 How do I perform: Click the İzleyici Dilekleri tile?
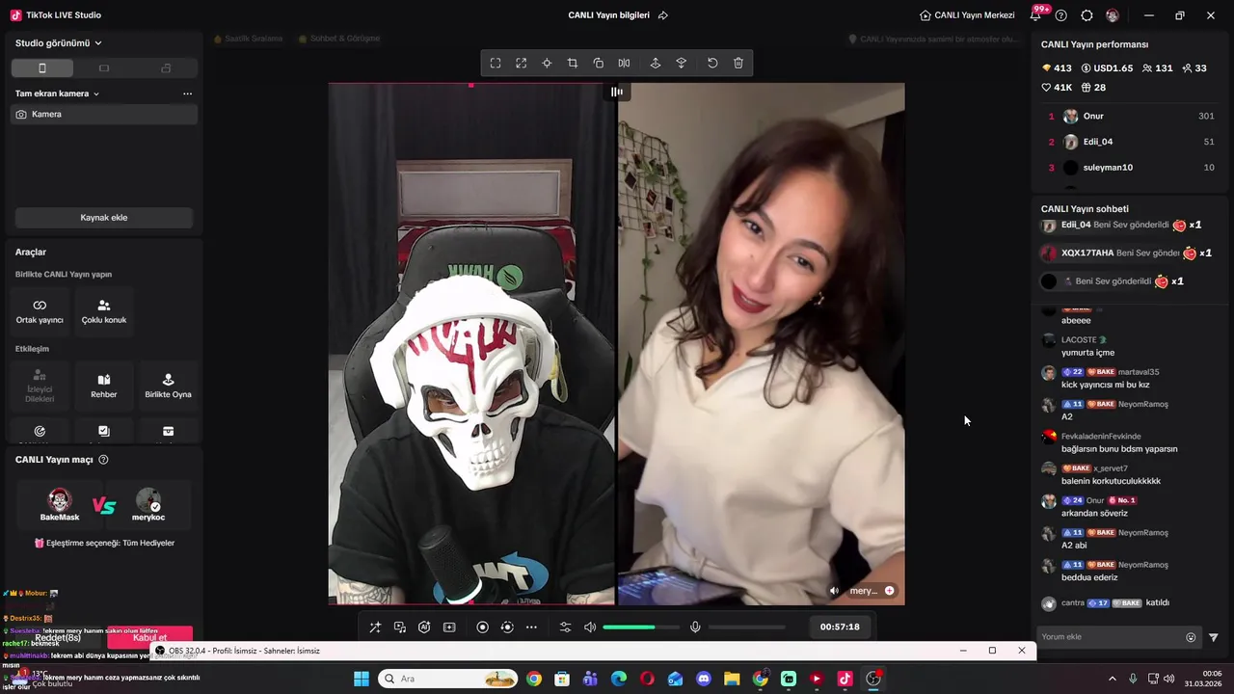coord(40,387)
